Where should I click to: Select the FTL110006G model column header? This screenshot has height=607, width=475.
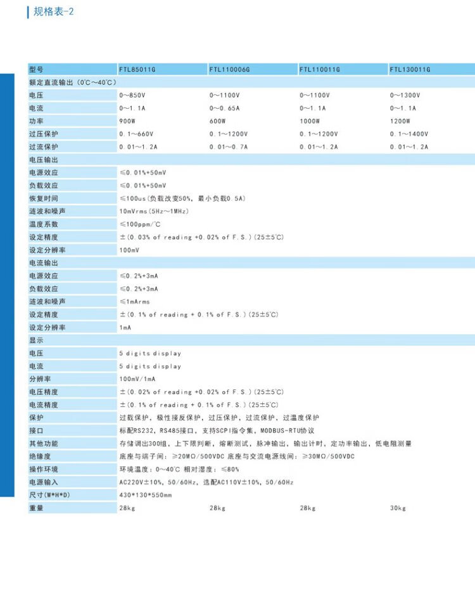(230, 70)
